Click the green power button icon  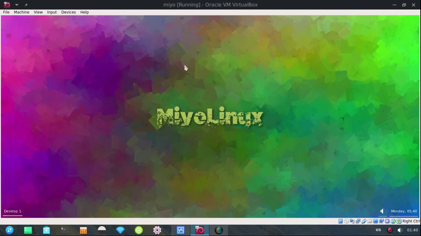[139, 230]
